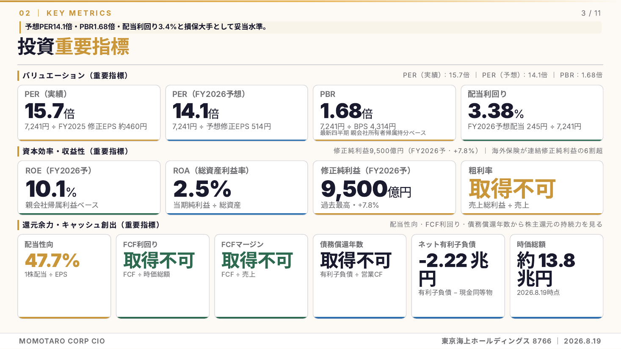Click the caption 1株配当 ÷ EPS

(46, 275)
